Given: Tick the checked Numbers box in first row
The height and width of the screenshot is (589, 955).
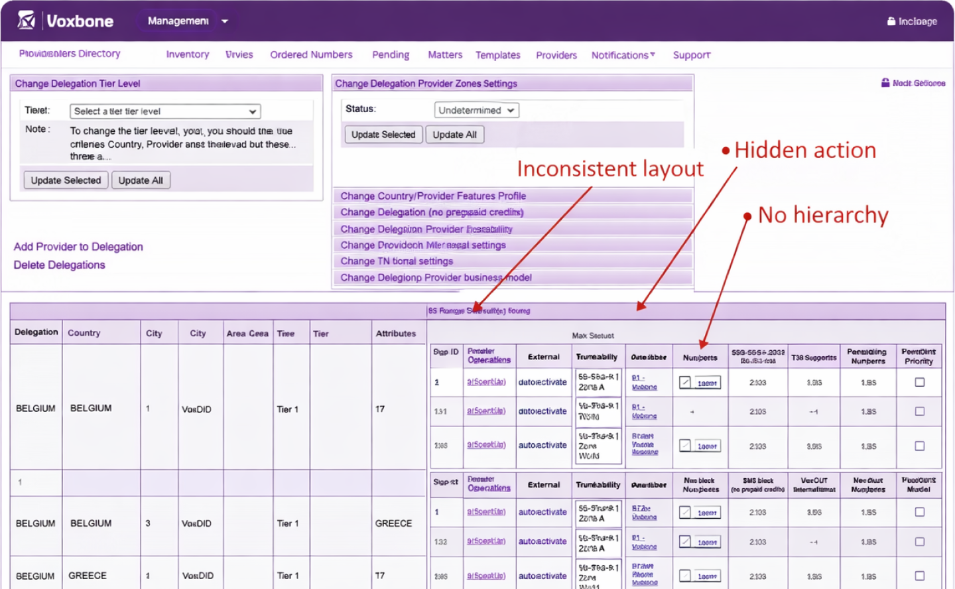Looking at the screenshot, I should [685, 382].
